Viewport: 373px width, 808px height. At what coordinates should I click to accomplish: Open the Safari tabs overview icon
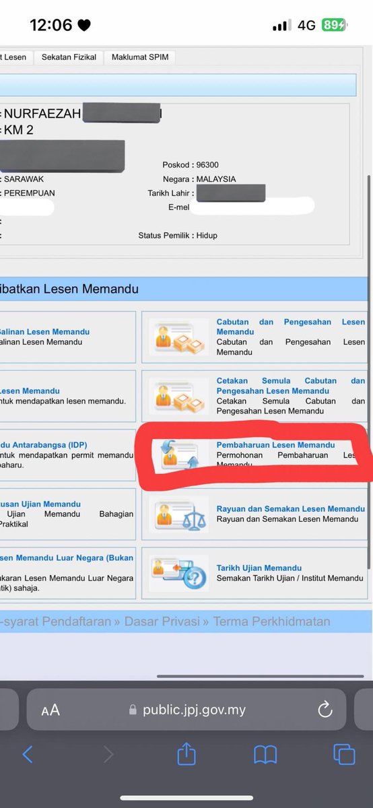click(x=344, y=754)
